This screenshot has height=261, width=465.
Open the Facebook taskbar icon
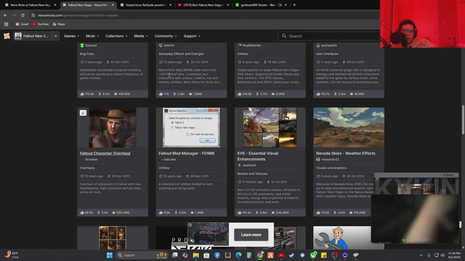click(217, 255)
